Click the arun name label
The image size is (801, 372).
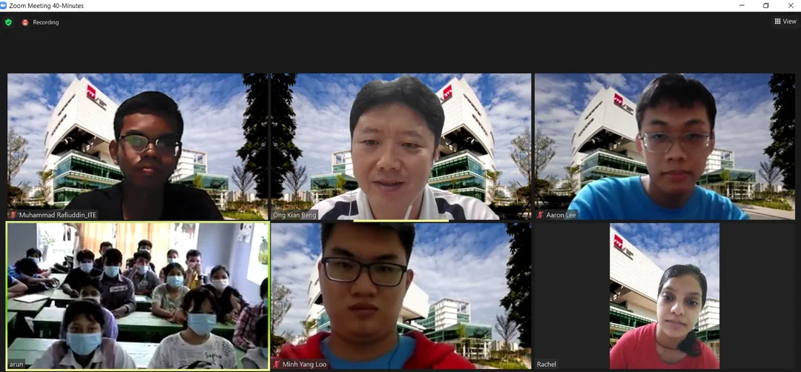coord(16,365)
